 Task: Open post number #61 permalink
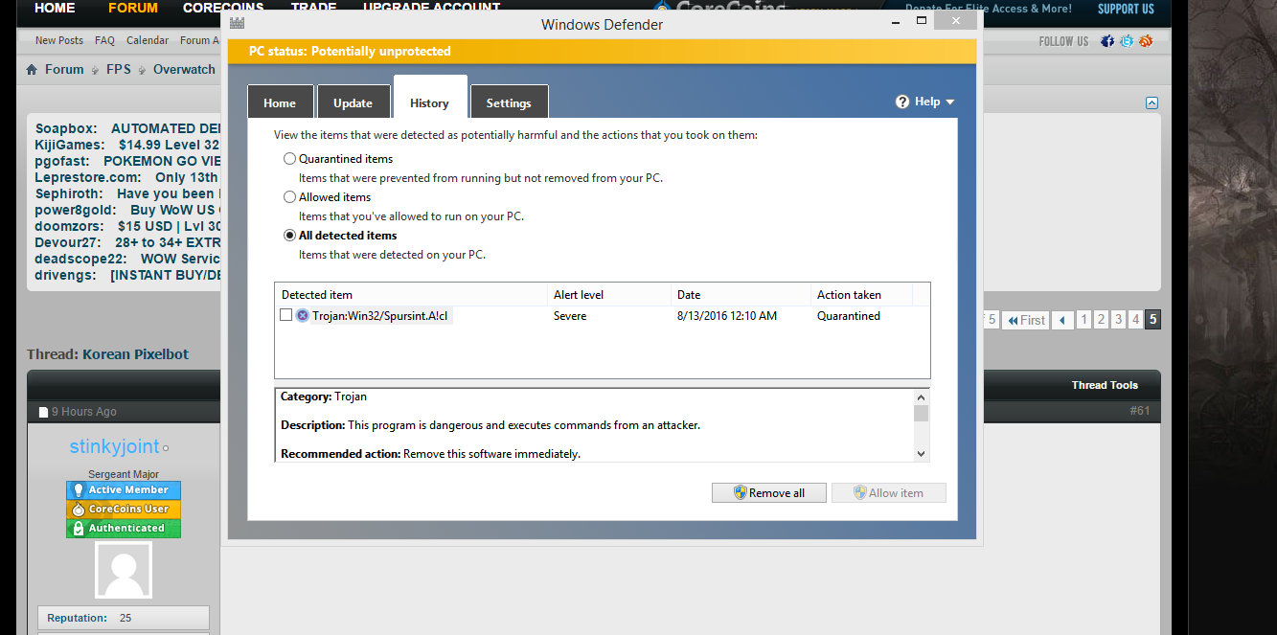[x=1139, y=412]
